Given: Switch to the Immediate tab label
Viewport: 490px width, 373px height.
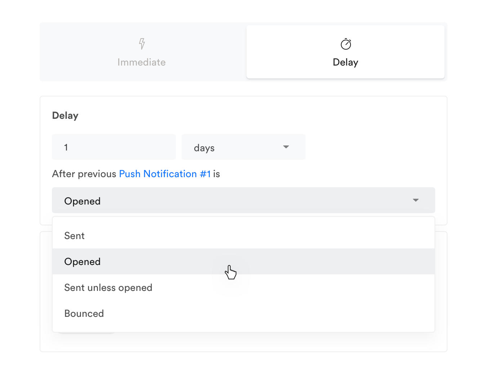Looking at the screenshot, I should click(x=142, y=62).
